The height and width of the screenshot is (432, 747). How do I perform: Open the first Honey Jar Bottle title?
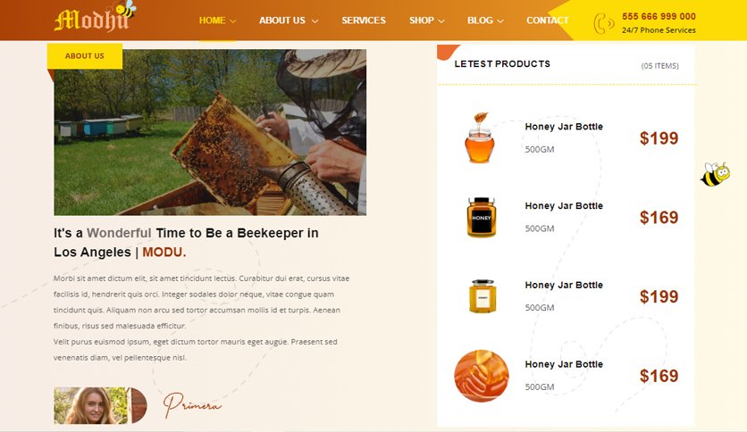564,127
